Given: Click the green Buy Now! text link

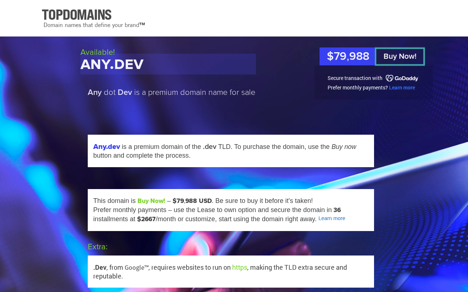Looking at the screenshot, I should [151, 201].
